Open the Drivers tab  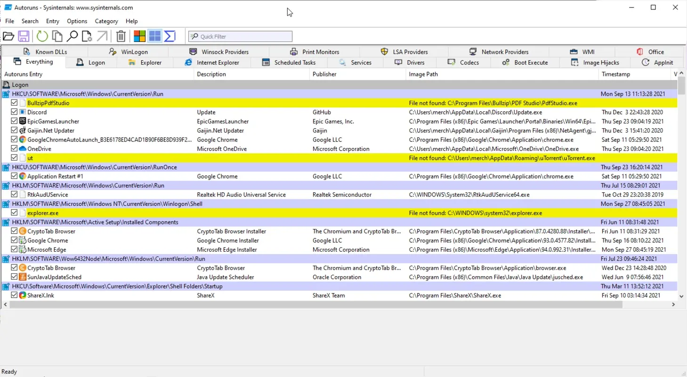tap(410, 62)
